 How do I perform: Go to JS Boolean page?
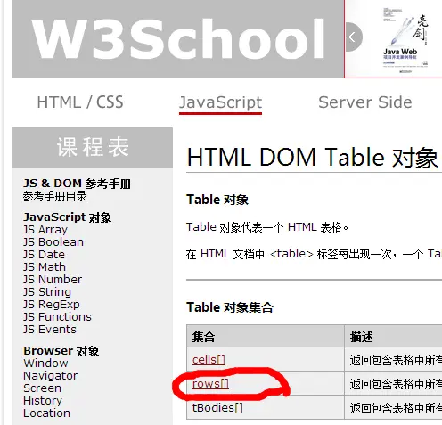53,242
